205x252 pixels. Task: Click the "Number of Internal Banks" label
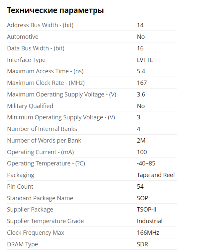coord(42,129)
